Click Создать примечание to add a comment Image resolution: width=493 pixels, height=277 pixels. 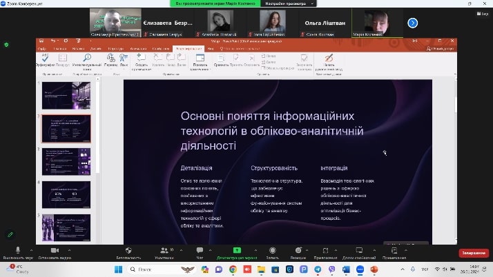141,61
